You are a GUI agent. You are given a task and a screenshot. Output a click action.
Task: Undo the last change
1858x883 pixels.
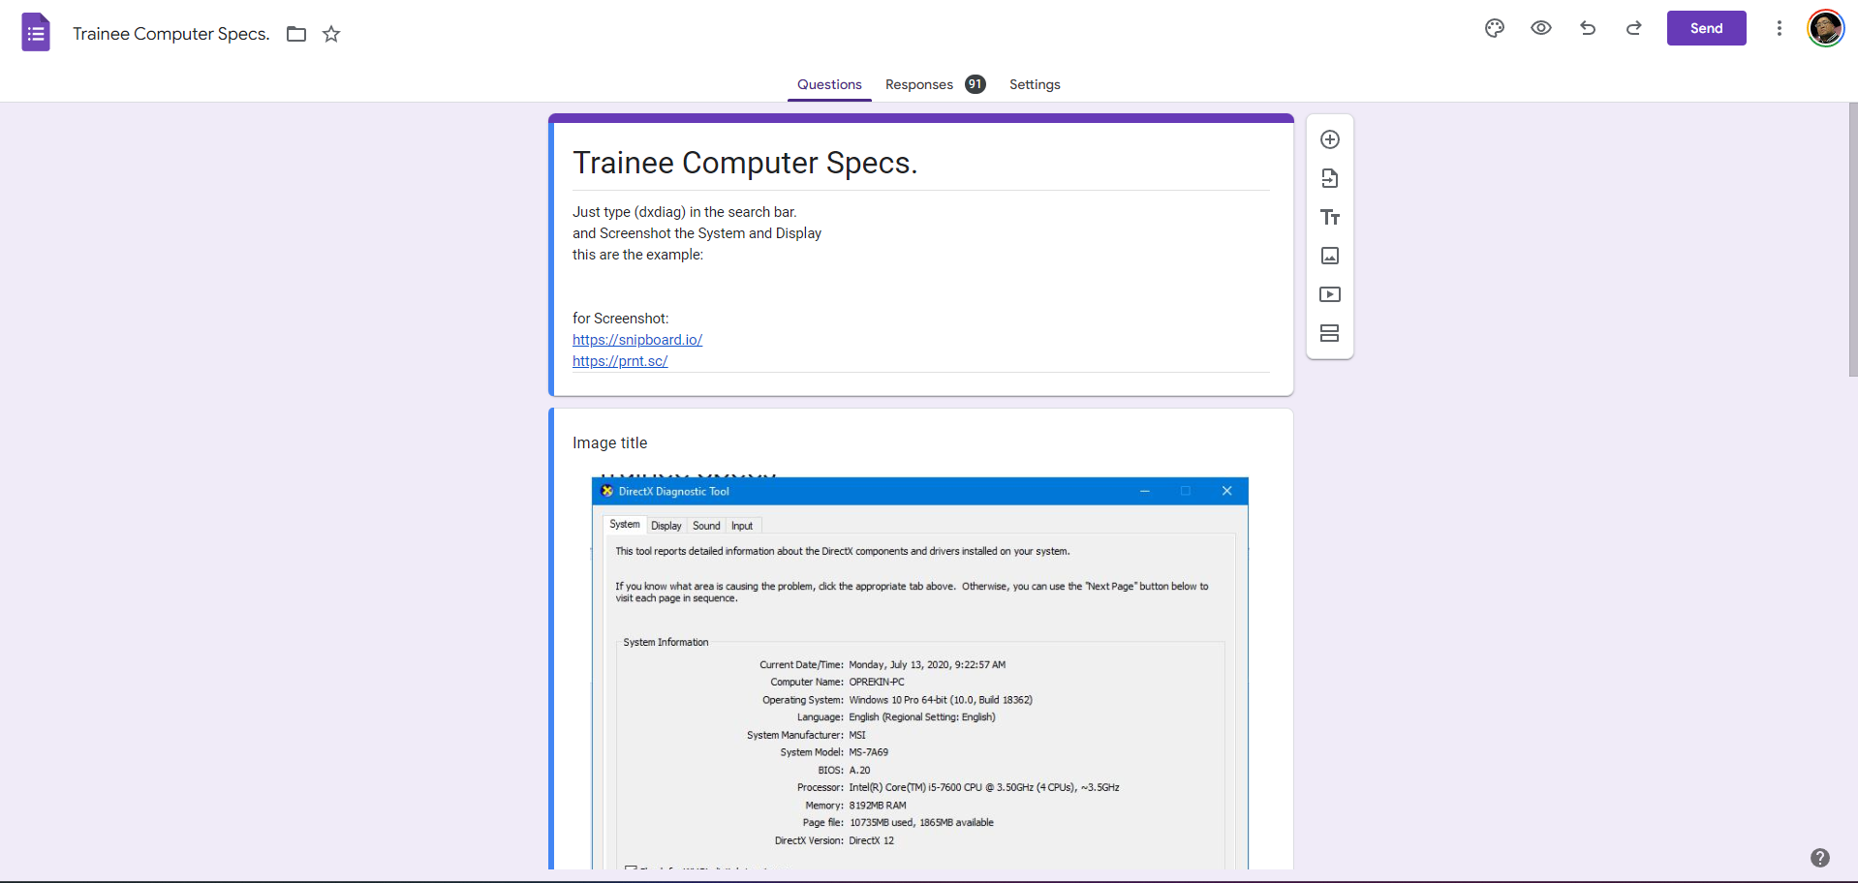[1588, 28]
